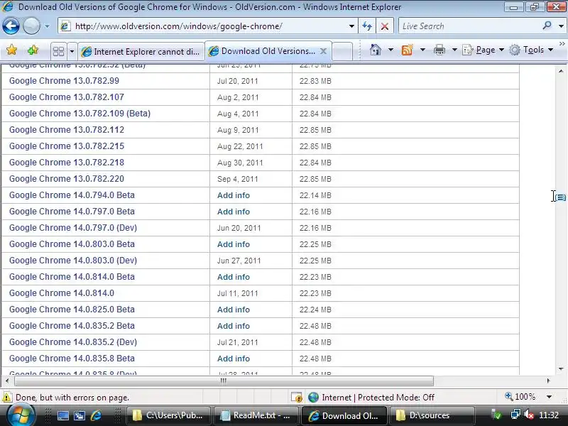Viewport: 568px width, 426px height.
Task: Click Add info for Chrome 14.0.835.8 Beta
Action: [234, 359]
